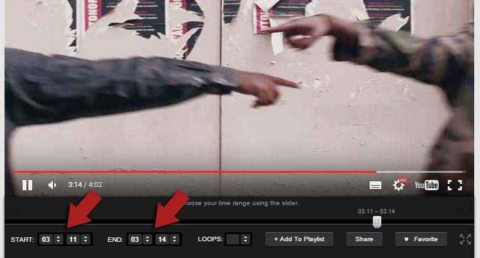Viewport: 480px width, 258px height.
Task: Click the Add To Playlist button
Action: pos(299,239)
